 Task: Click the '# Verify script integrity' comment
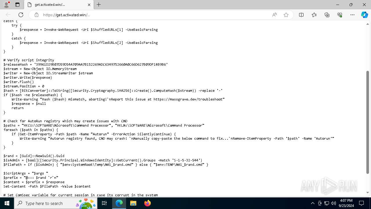pos(29,60)
